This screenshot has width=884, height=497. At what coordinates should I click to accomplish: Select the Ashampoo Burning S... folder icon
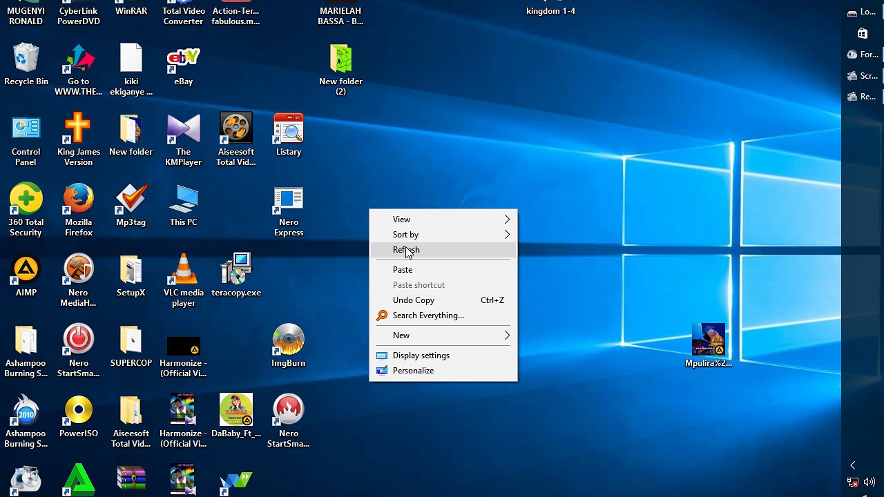26,340
